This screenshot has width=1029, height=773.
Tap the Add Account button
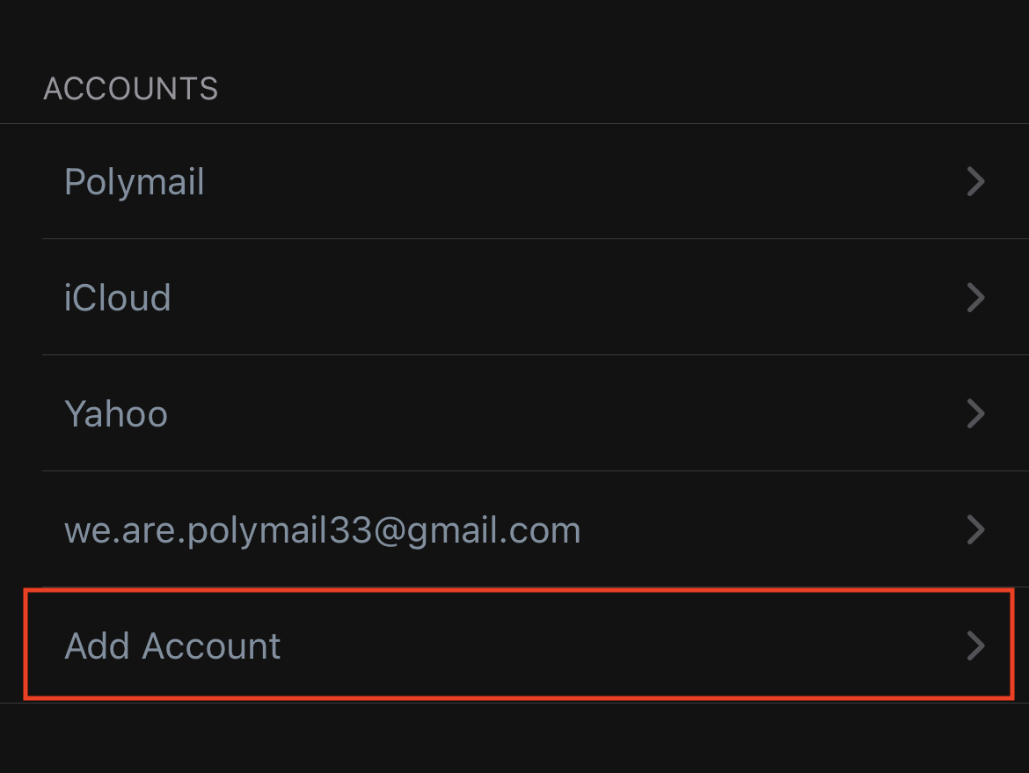click(514, 646)
